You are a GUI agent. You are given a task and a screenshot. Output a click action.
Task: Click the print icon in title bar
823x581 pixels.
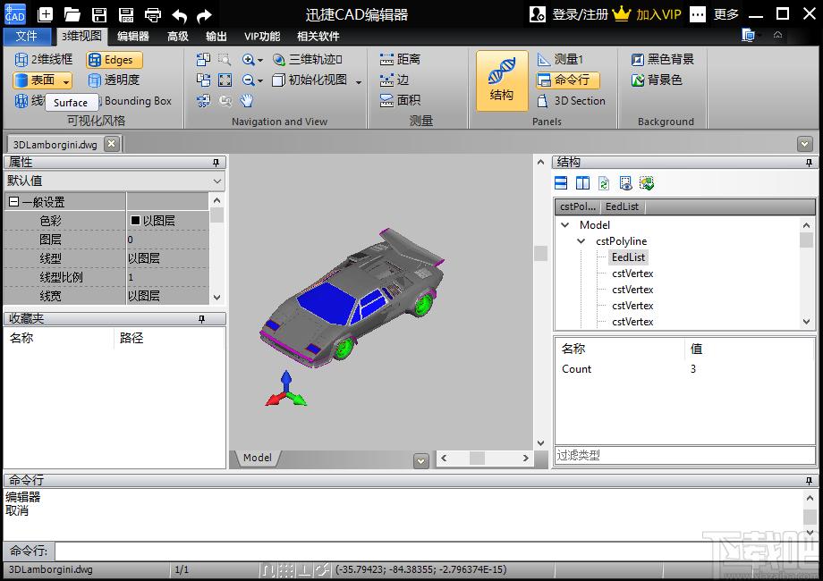[x=153, y=14]
